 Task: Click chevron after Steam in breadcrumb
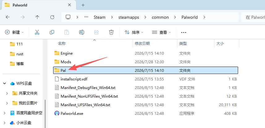click(x=112, y=17)
